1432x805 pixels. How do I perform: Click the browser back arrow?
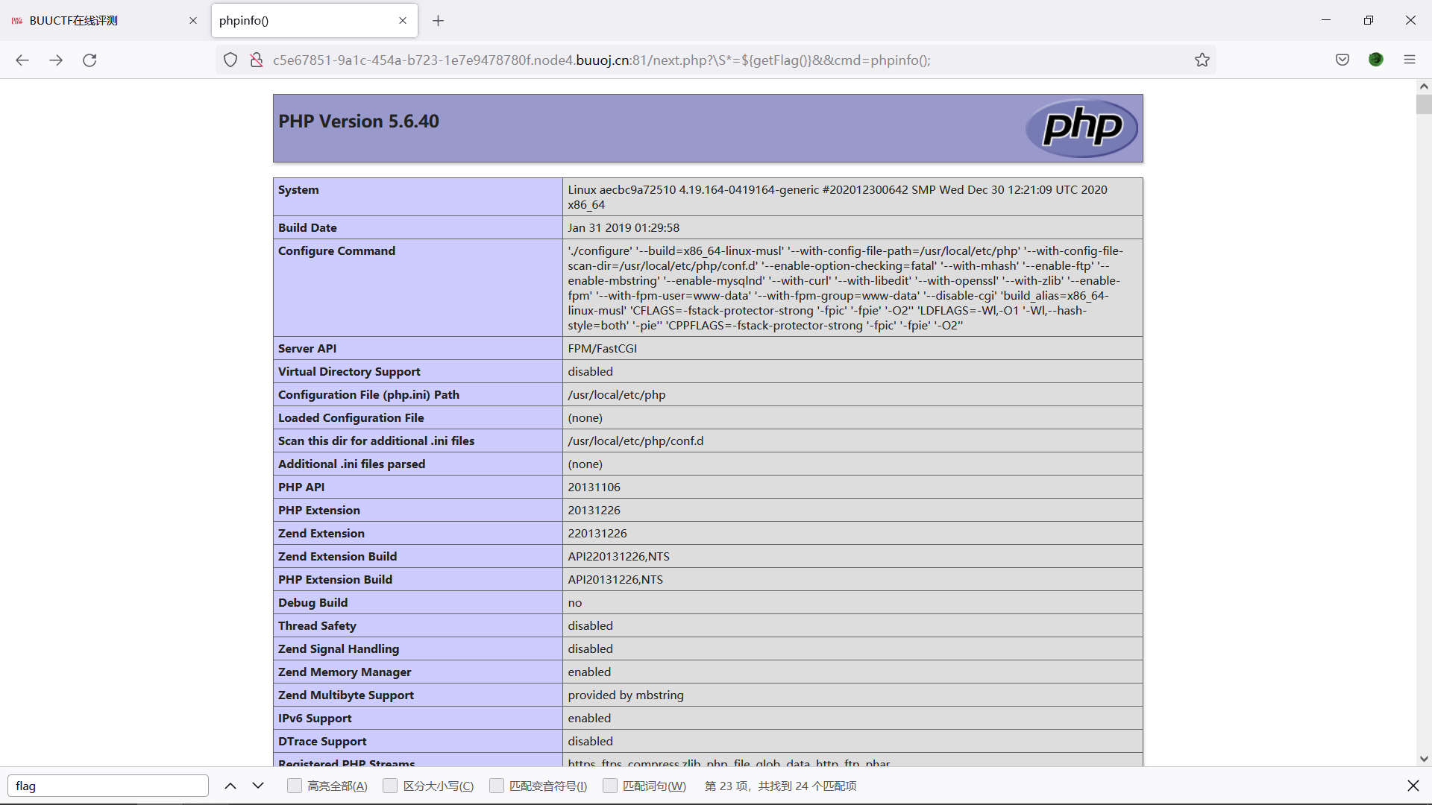coord(22,60)
